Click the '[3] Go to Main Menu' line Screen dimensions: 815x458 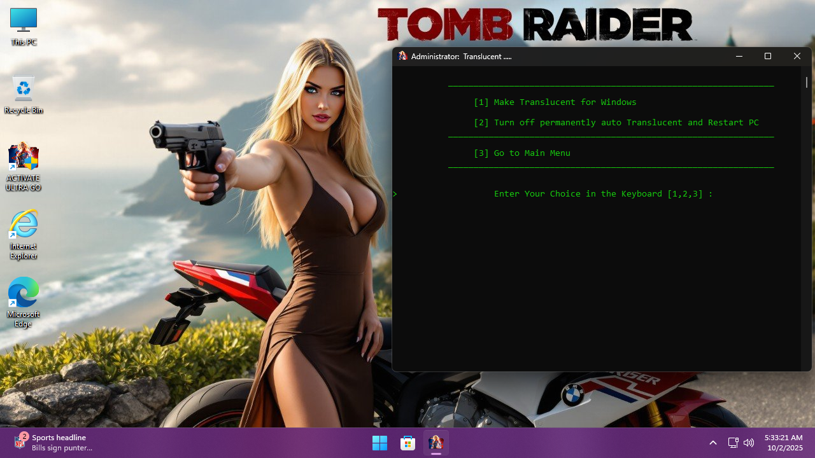point(522,153)
